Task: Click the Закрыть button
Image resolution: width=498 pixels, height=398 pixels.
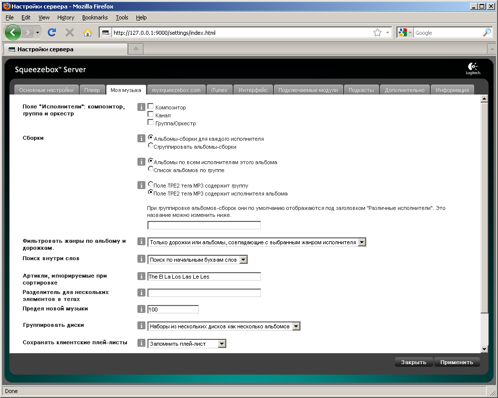Action: pos(413,362)
